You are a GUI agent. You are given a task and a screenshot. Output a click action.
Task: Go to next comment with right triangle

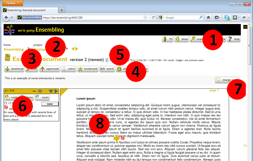coord(56,91)
